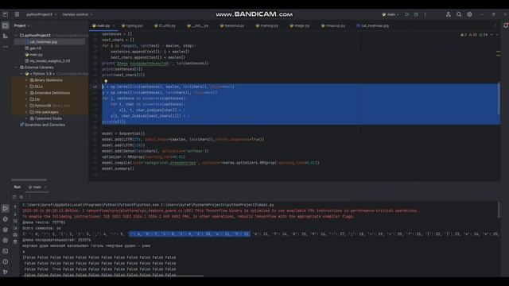Print the console output

(15, 235)
